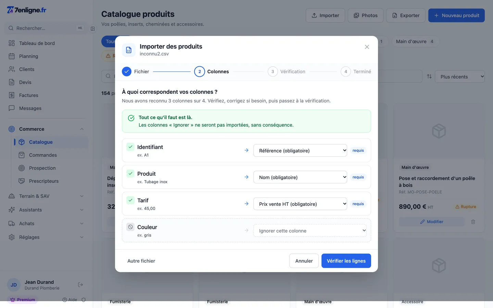Screen dimensions: 493x308
Task: Click the green check next to Identifiant
Action: (x=130, y=147)
